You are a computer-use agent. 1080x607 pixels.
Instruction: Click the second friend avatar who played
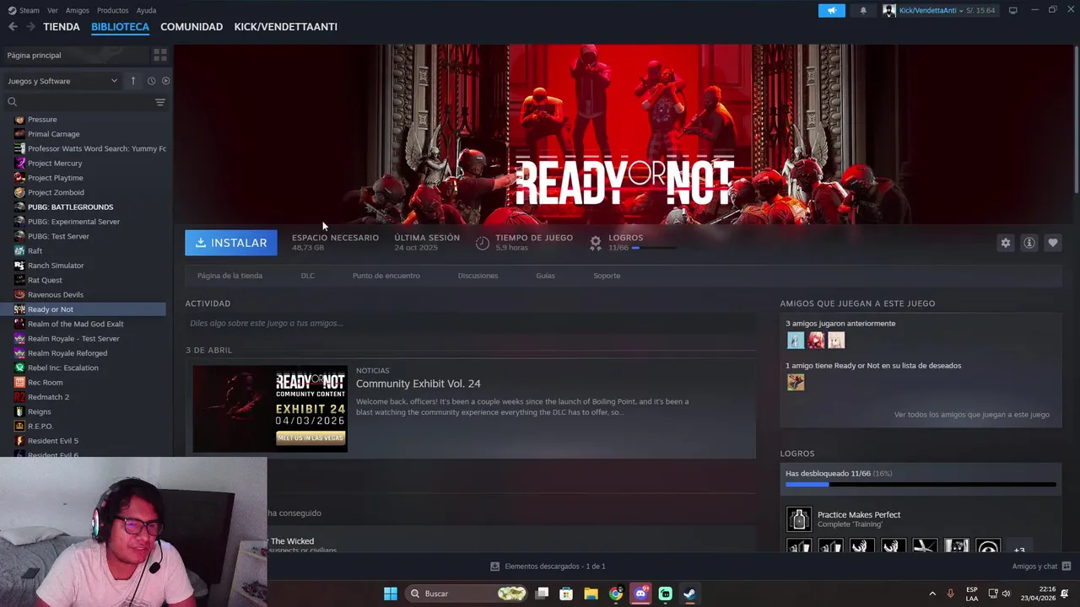tap(816, 341)
